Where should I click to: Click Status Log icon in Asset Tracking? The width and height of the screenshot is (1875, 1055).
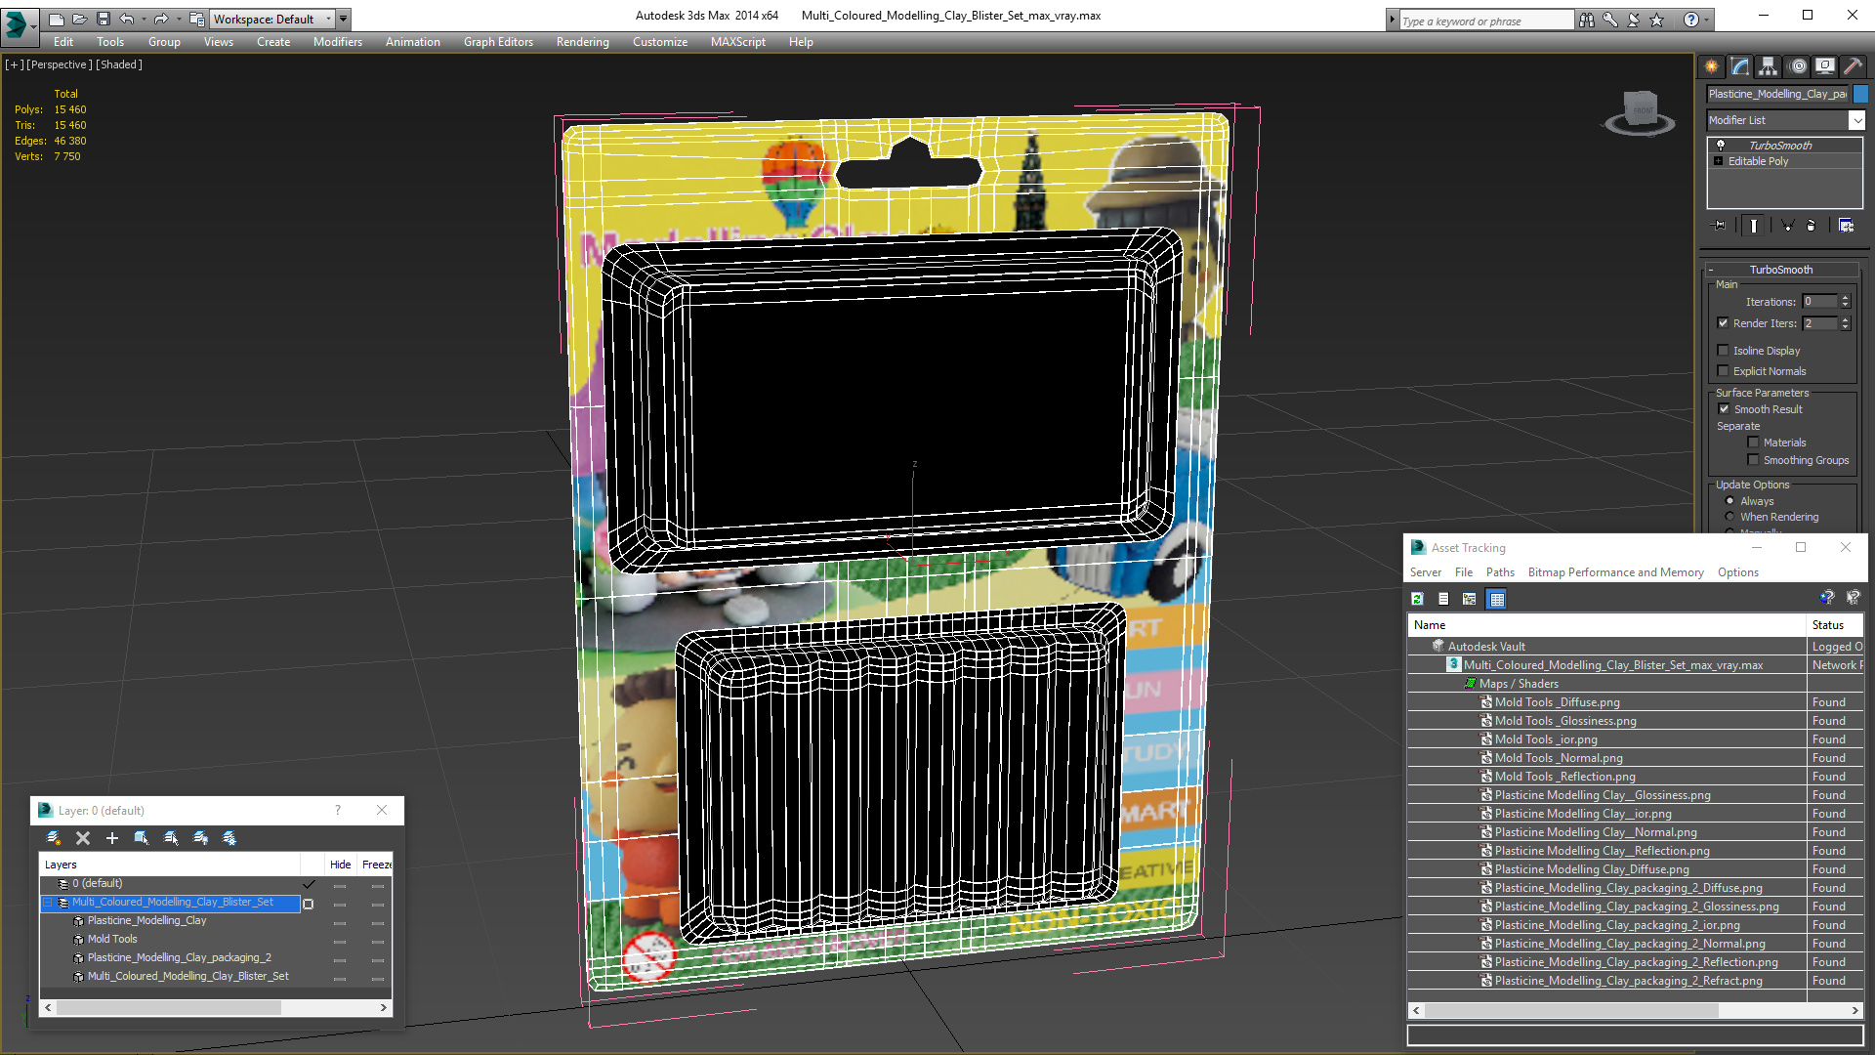1443,599
